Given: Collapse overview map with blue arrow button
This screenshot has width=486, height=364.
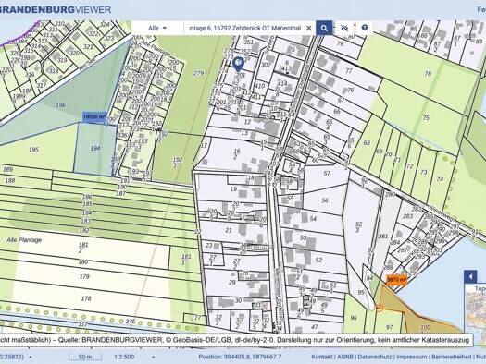Looking at the screenshot, I should click(x=470, y=276).
